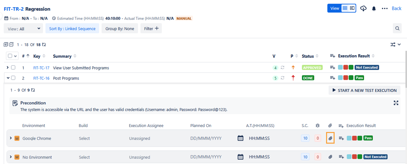Select red swatch in FIT-TC-17 row
407x164 pixels.
(346, 68)
